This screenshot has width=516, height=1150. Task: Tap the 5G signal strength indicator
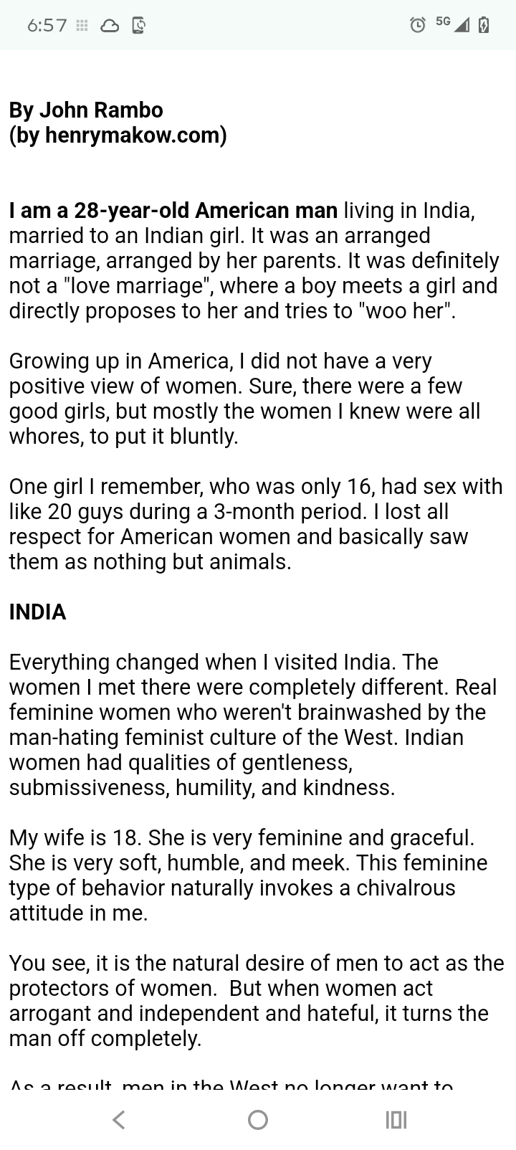click(x=452, y=24)
